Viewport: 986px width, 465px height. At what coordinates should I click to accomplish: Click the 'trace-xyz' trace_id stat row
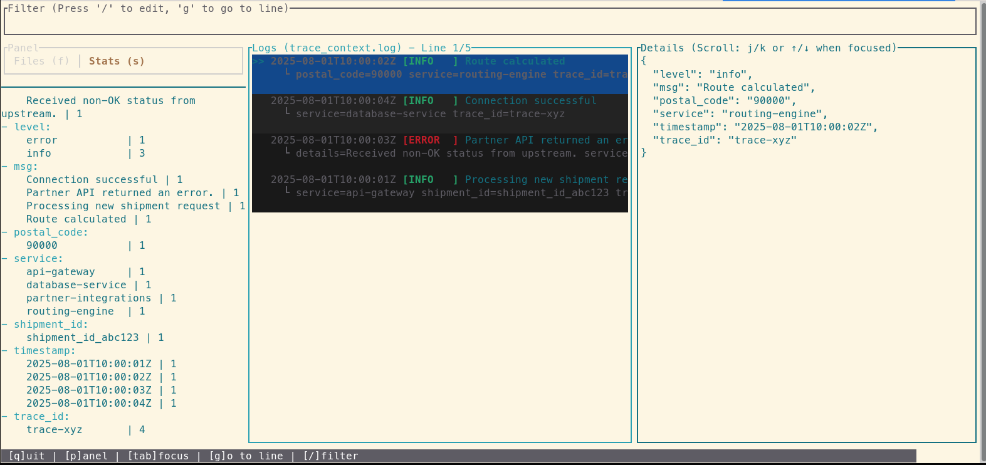(x=86, y=429)
